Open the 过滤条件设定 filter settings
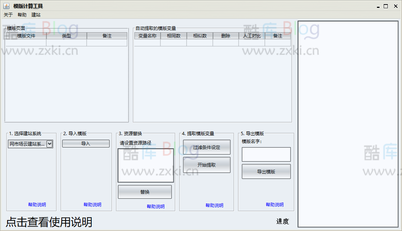Image resolution: width=402 pixels, height=231 pixels. coord(206,147)
